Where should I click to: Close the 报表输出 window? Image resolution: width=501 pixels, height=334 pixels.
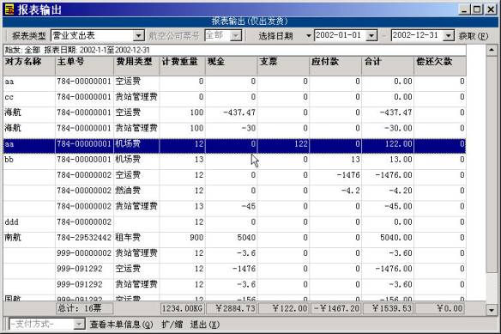pyautogui.click(x=491, y=9)
